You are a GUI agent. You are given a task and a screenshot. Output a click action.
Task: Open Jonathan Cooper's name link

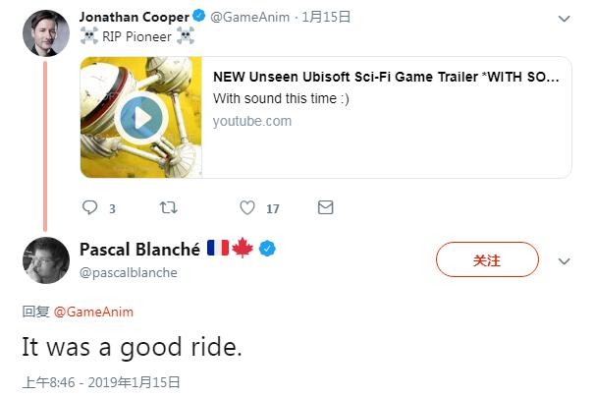135,17
